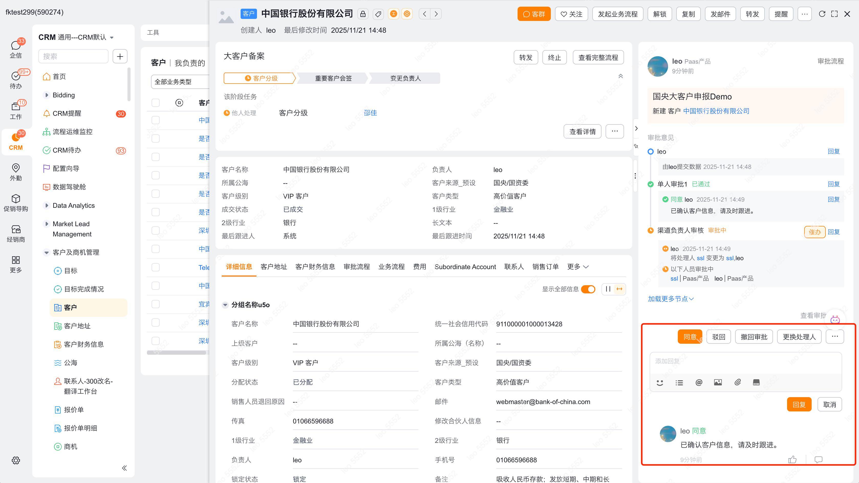859x483 pixels.
Task: Open emoji picker in reply box
Action: (660, 383)
